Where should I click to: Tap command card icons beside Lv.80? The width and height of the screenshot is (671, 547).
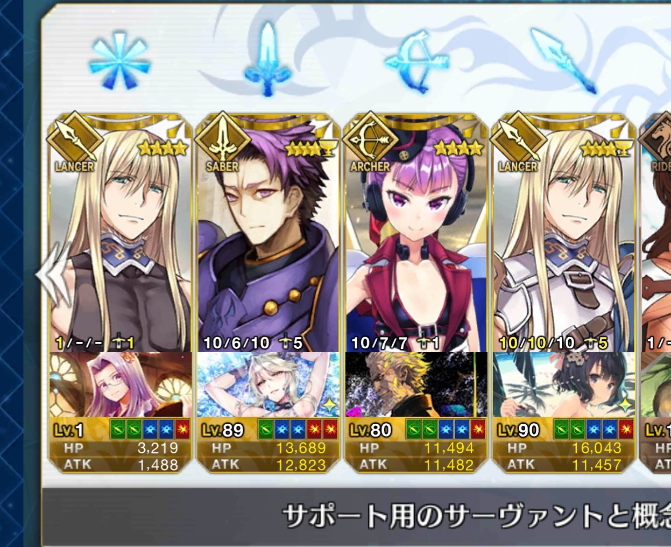click(446, 429)
